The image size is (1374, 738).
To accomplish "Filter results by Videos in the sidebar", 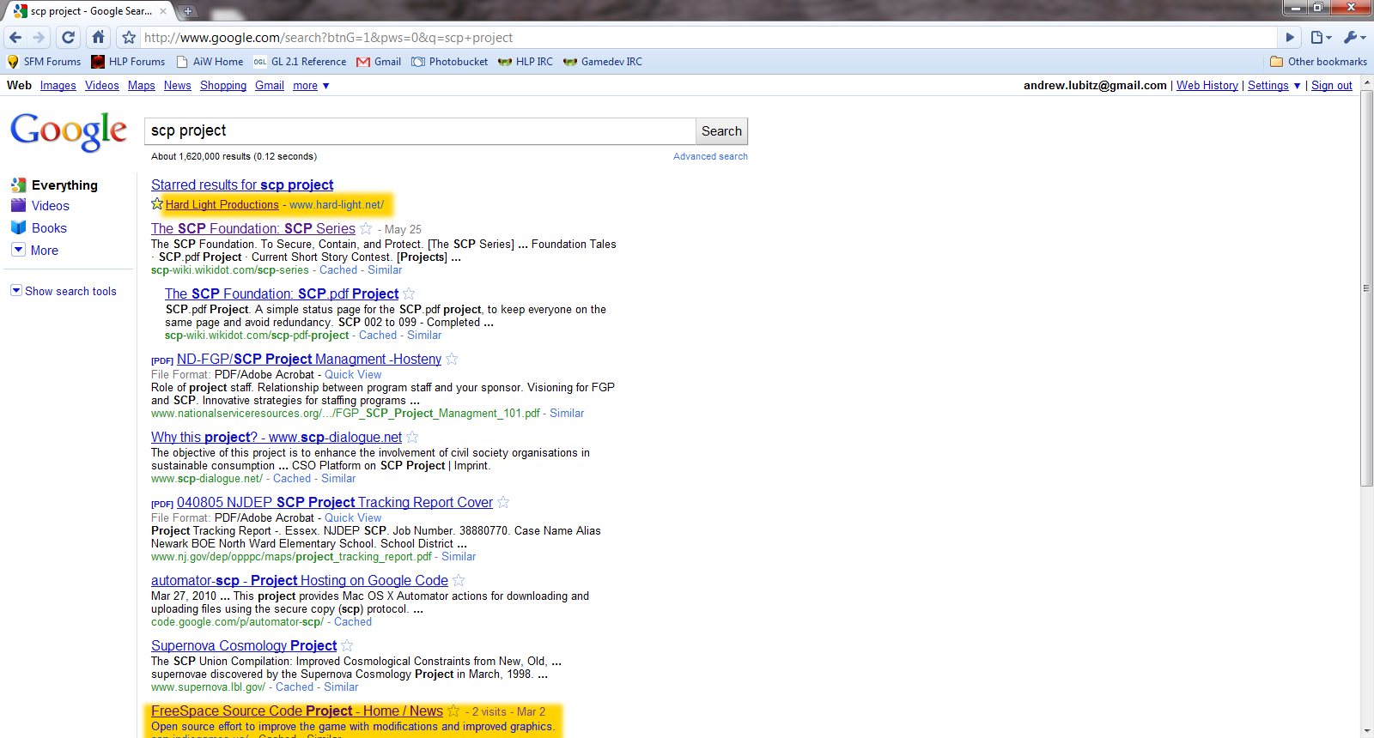I will [40, 206].
